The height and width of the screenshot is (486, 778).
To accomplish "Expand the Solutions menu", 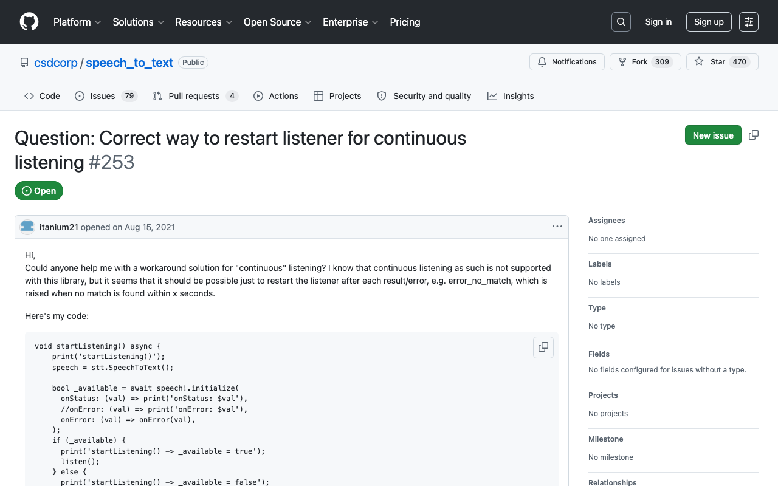I will click(139, 22).
